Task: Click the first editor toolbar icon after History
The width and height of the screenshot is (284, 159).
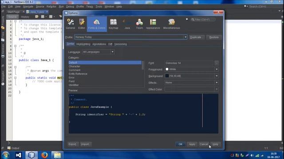Action: 36,17
